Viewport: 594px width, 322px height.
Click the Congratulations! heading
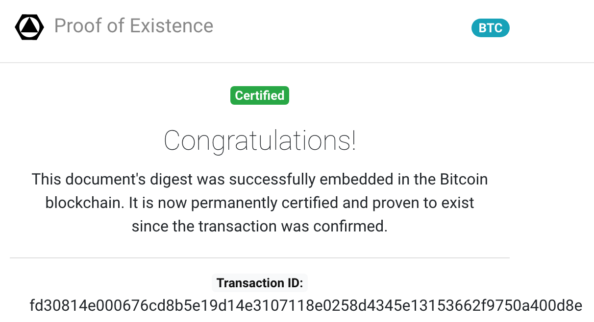coord(260,141)
